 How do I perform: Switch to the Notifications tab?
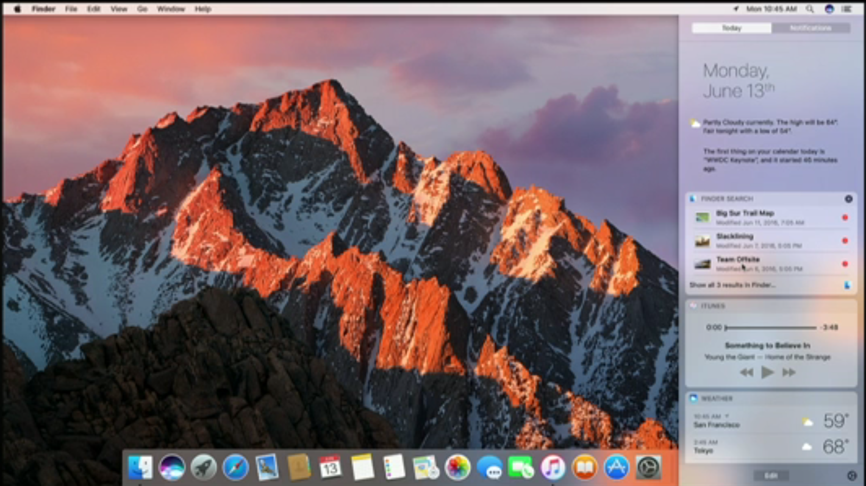point(811,28)
